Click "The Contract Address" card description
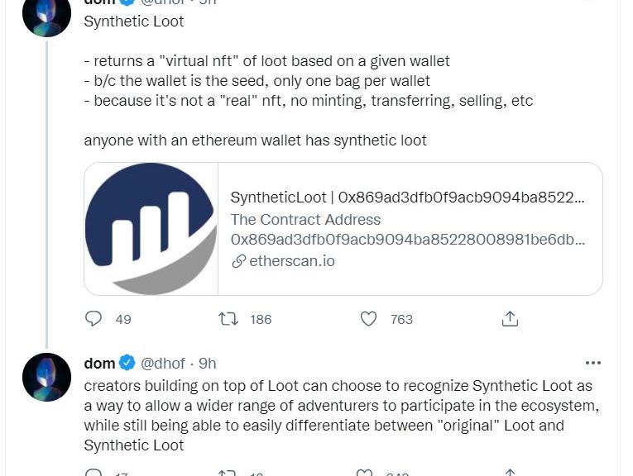 coord(305,220)
